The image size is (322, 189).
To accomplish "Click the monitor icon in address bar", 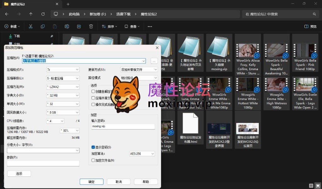I will click(56, 14).
